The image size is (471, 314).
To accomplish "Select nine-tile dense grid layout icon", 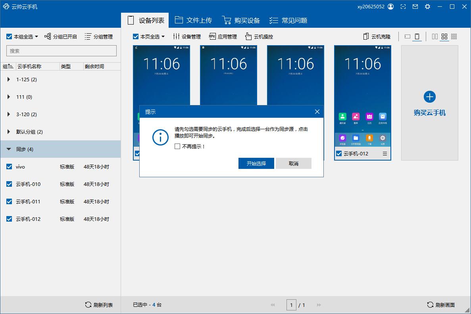I will pos(454,36).
